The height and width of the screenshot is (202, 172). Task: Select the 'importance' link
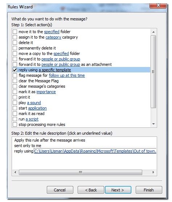pos(46,92)
